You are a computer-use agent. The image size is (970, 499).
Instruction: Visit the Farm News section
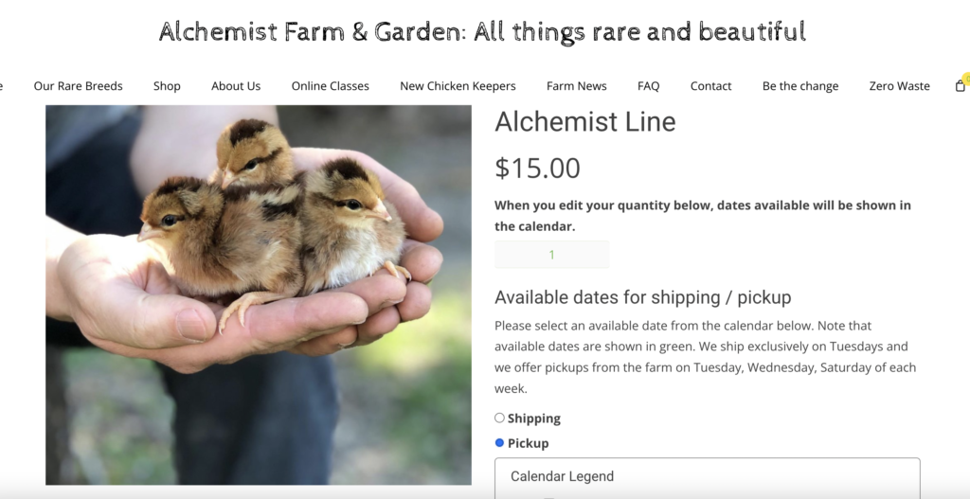(576, 86)
